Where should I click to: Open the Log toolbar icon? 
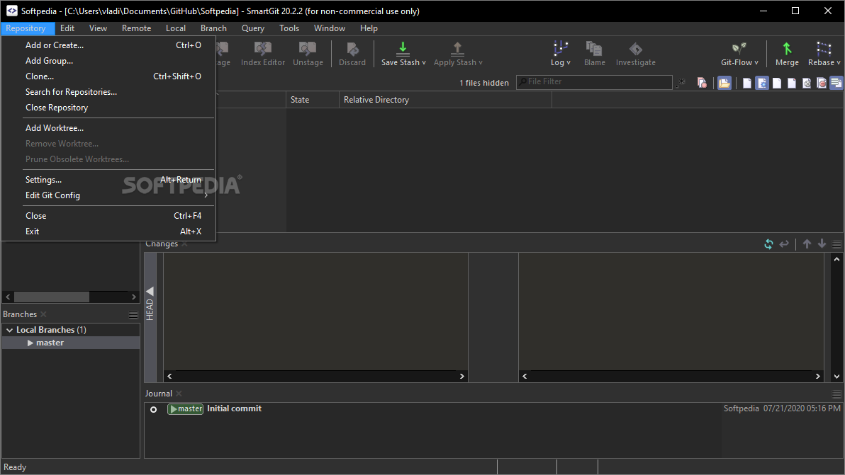click(x=561, y=48)
